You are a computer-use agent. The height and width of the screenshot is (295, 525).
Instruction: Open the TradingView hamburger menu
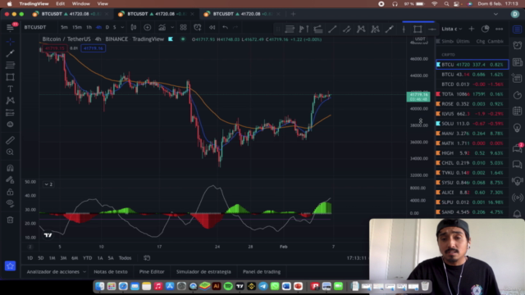(10, 27)
